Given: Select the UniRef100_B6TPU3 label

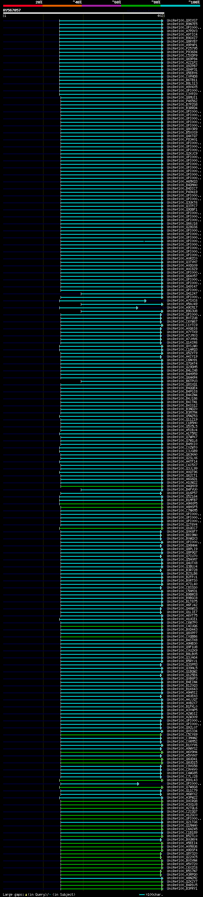Looking at the screenshot, I should coord(182,381).
